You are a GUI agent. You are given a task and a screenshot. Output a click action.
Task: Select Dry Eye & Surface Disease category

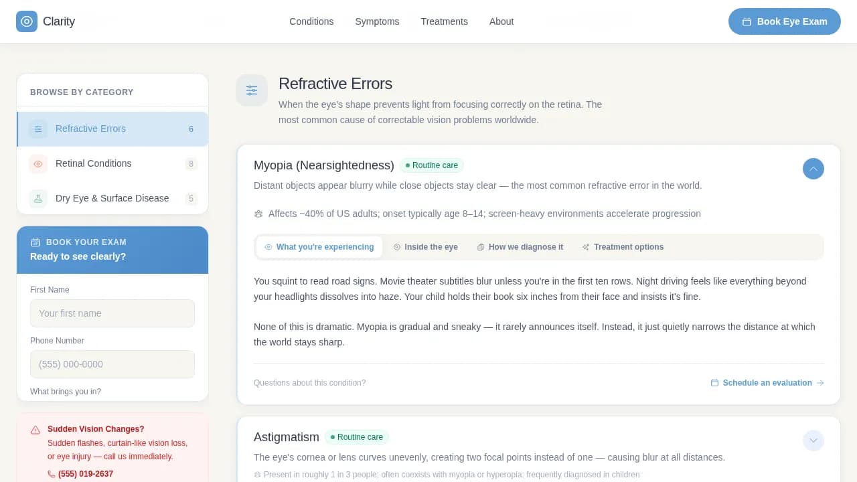pos(112,198)
